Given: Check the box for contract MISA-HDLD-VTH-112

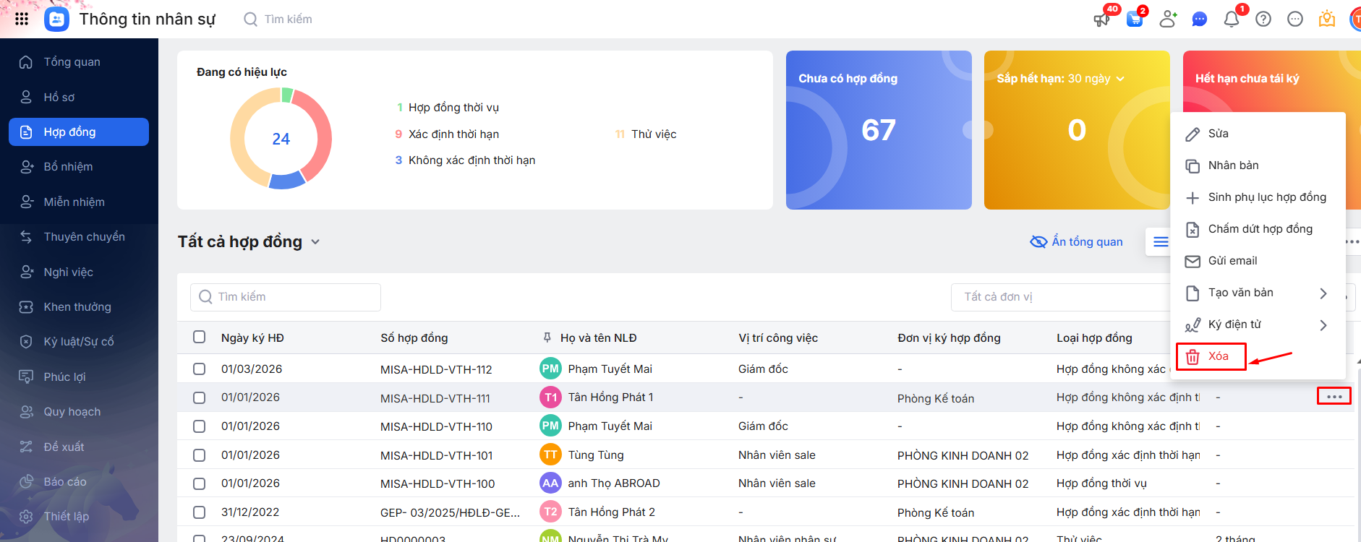Looking at the screenshot, I should (x=200, y=369).
